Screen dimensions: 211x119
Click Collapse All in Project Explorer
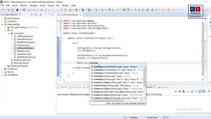(32, 15)
